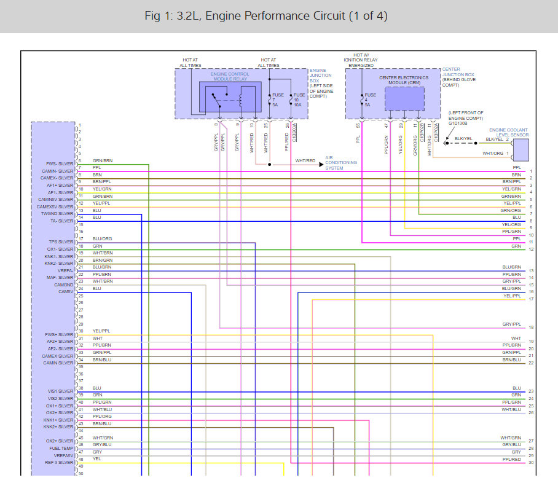The width and height of the screenshot is (558, 491).
Task: Click the 'OX1- SILVER' pin label
Action: point(60,249)
